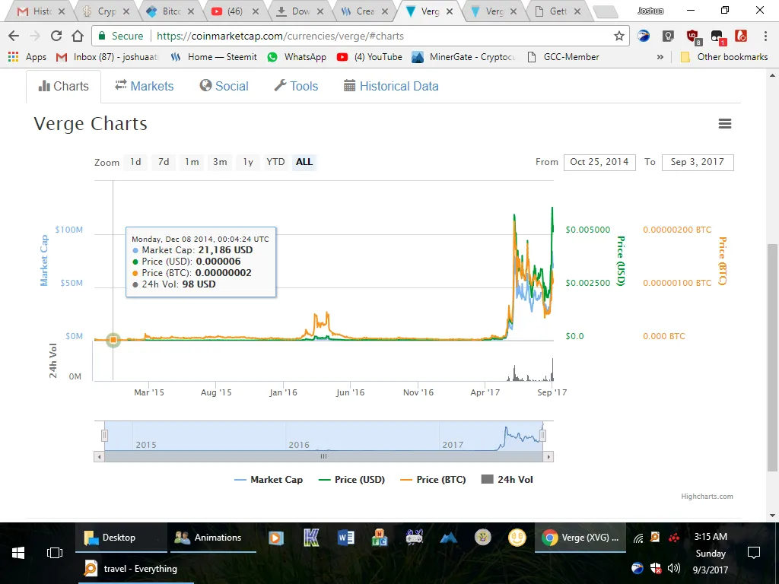Reload the page with the refresh icon

[56, 36]
